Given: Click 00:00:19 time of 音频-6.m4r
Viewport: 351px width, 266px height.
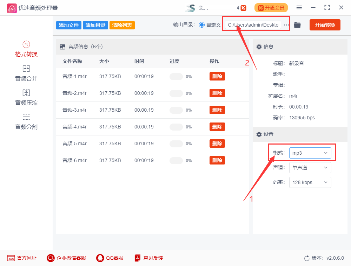Looking at the screenshot, I should coord(144,160).
